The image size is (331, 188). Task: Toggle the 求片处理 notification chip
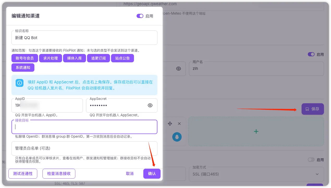(x=51, y=58)
